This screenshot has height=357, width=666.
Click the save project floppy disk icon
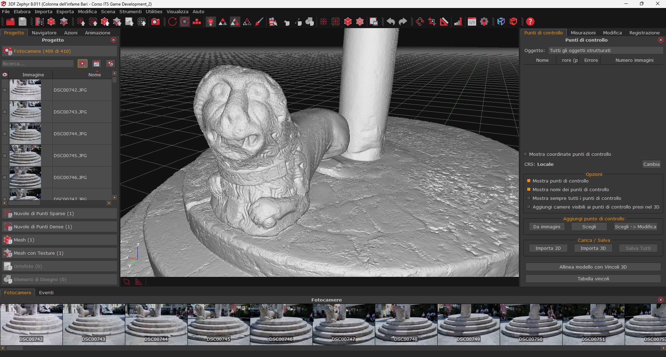[x=23, y=22]
